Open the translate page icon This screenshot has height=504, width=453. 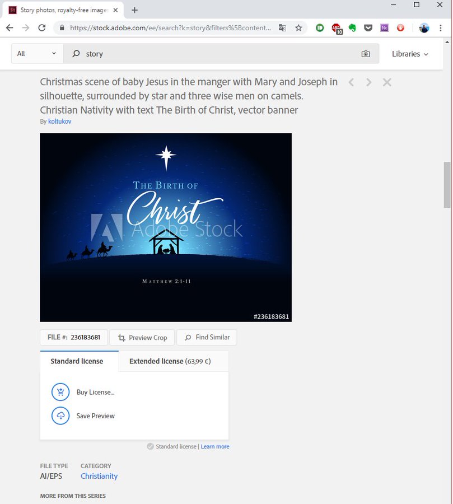pyautogui.click(x=282, y=28)
